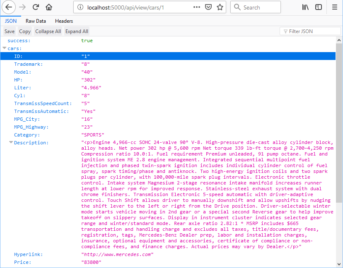Click the scrollbar up arrow
343x268 pixels.
339,40
